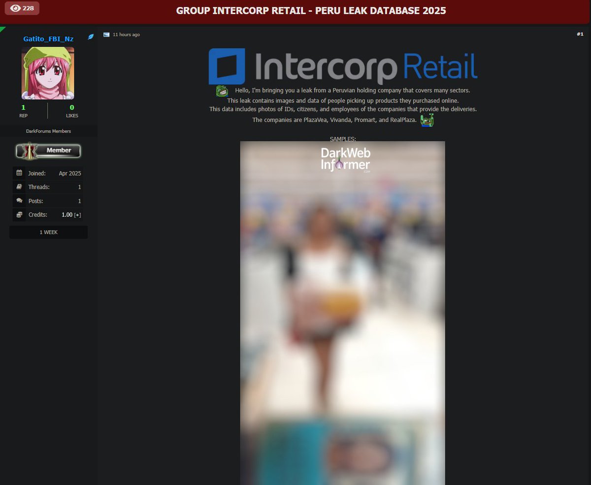Screen dimensions: 591x485
Task: Click the line beginning 'This leak contains images'
Action: point(343,100)
